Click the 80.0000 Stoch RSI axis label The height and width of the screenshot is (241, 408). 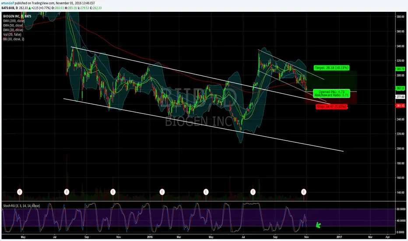[x=401, y=209]
